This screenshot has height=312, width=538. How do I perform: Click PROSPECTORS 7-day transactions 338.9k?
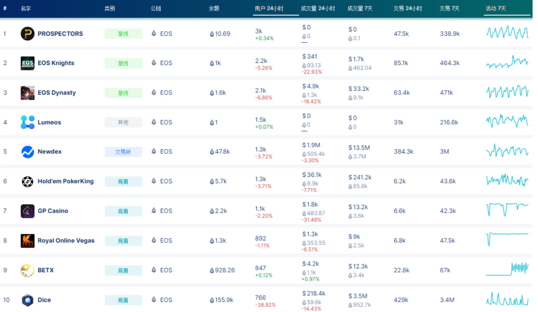[450, 34]
